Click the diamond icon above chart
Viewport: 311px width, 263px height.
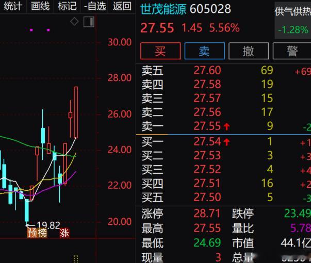click(x=74, y=22)
